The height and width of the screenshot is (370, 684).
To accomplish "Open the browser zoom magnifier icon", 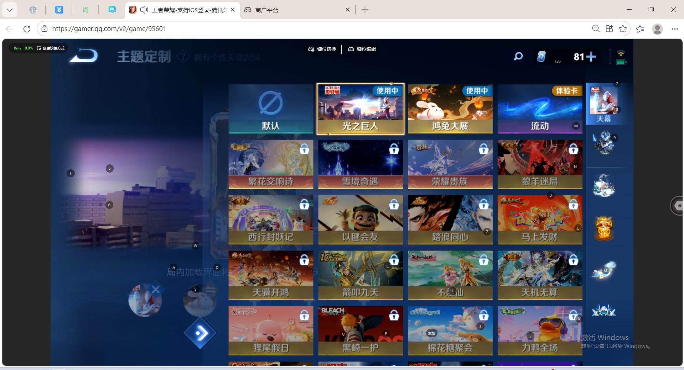I will (596, 29).
